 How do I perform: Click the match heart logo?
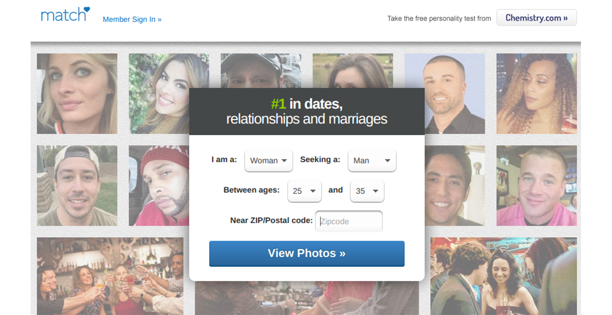click(65, 14)
